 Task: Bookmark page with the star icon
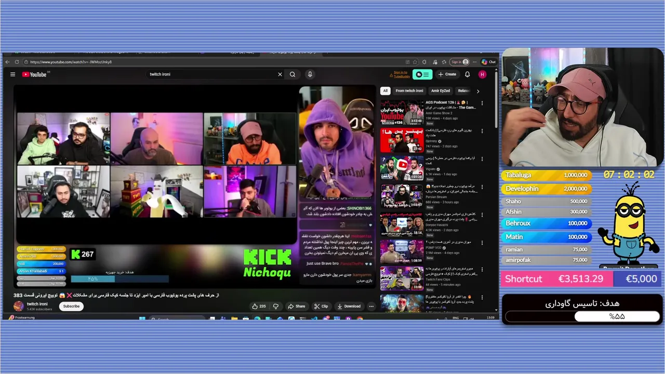click(415, 62)
